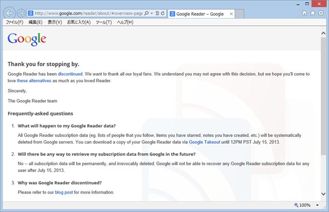Click the vertical scrollbar thumb

pyautogui.click(x=323, y=96)
